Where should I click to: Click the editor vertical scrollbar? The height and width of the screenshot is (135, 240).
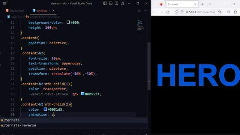(x=149, y=66)
